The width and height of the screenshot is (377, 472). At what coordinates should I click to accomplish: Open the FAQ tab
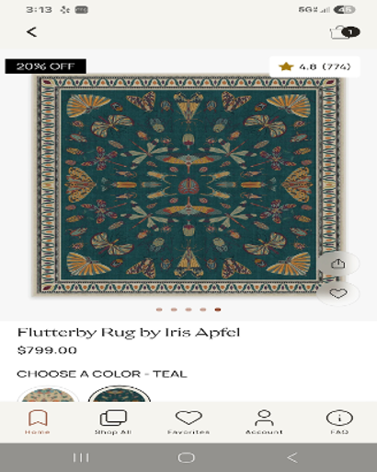[339, 422]
